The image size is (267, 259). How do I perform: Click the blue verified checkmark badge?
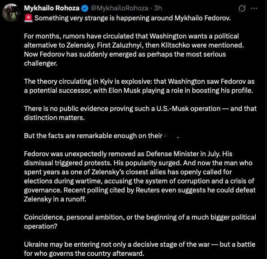click(85, 8)
